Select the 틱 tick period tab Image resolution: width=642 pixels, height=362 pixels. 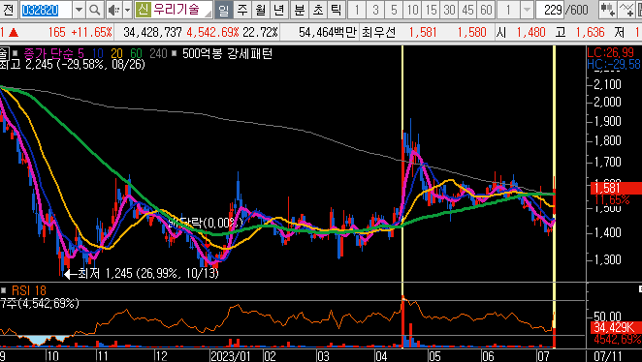pyautogui.click(x=337, y=10)
